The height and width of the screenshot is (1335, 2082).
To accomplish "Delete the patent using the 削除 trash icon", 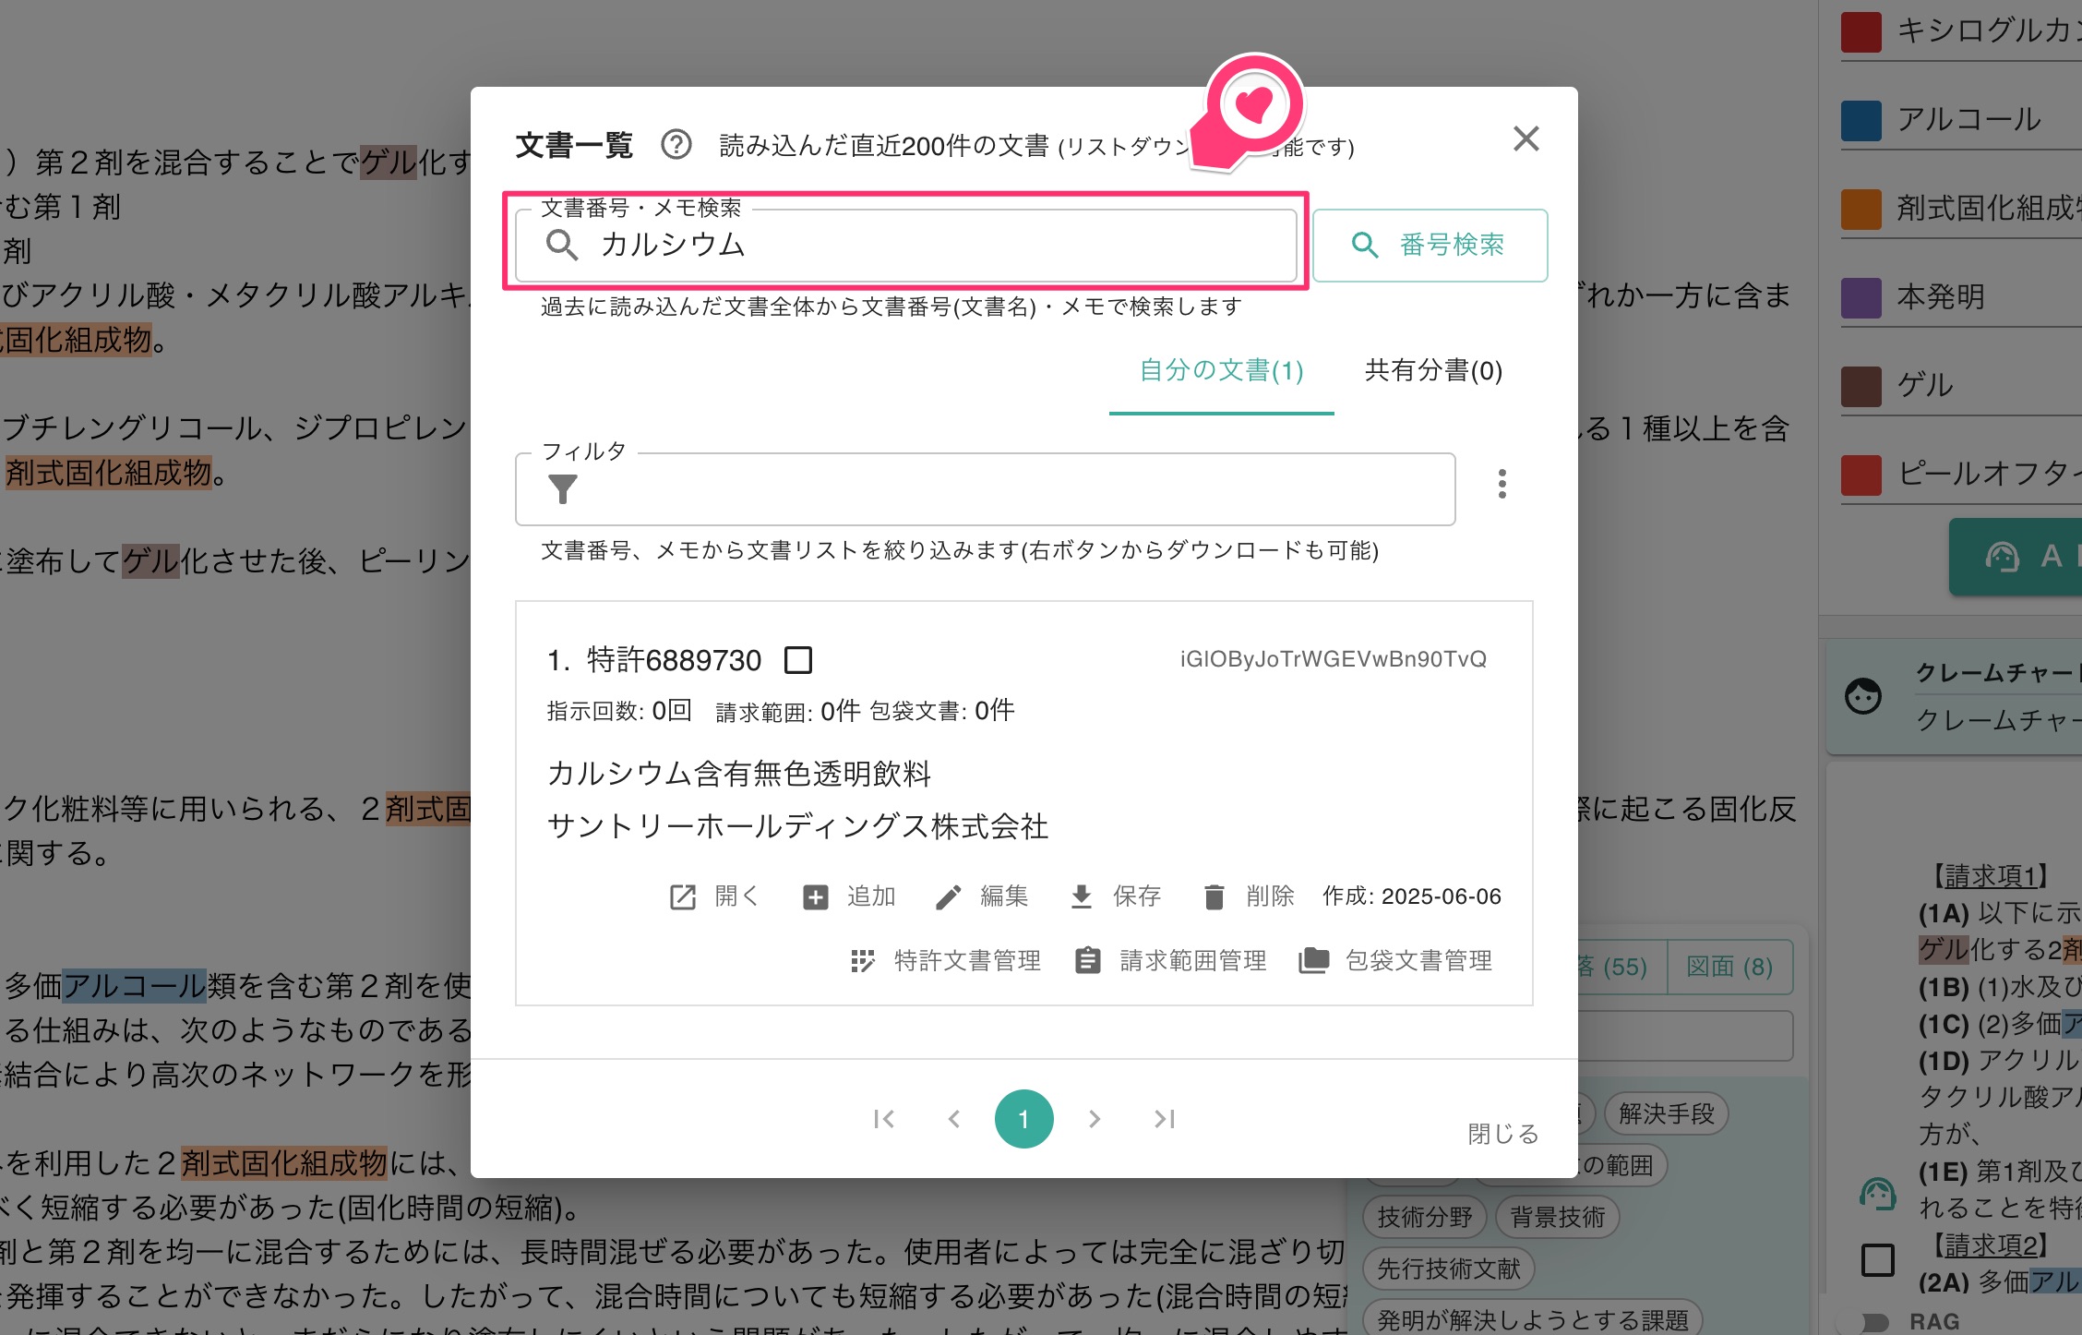I will (x=1214, y=896).
